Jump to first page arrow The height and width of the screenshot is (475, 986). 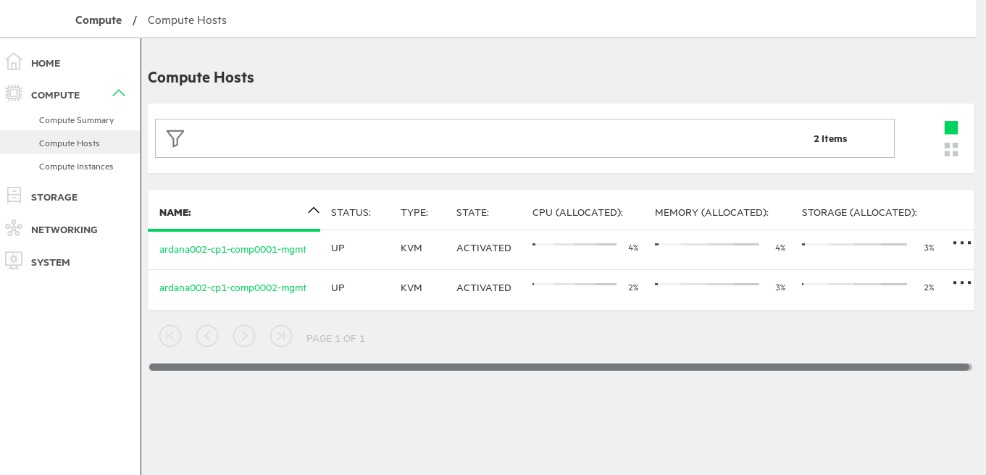170,336
